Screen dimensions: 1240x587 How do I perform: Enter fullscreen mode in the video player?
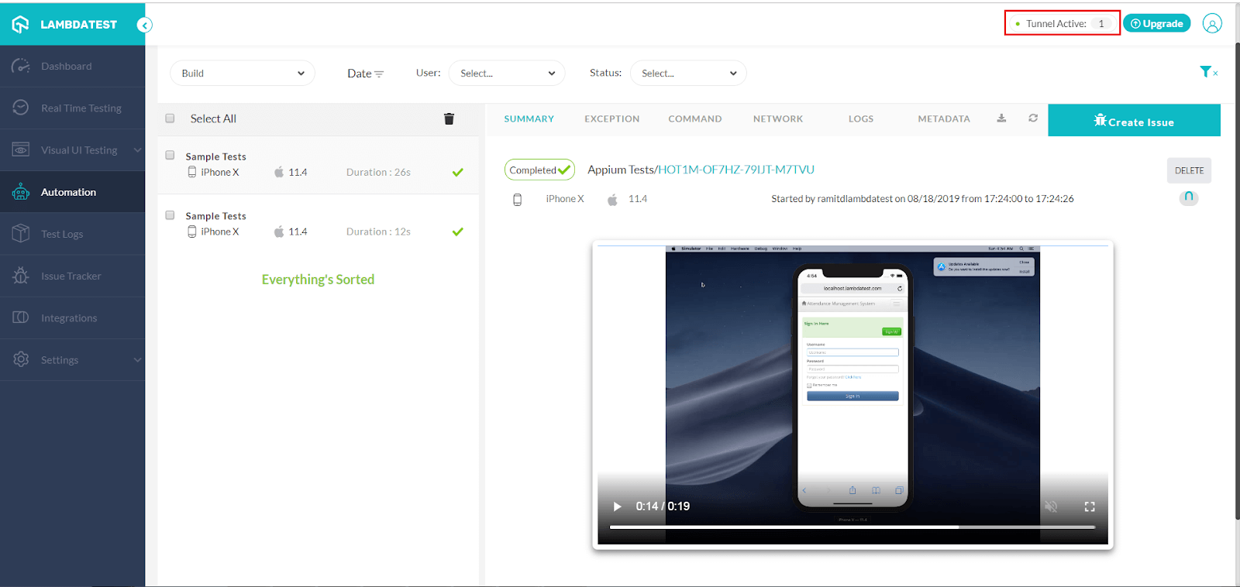(1090, 506)
